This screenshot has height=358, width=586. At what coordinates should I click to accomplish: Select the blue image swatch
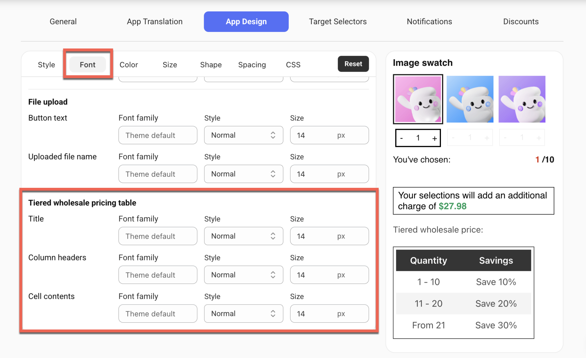coord(470,99)
